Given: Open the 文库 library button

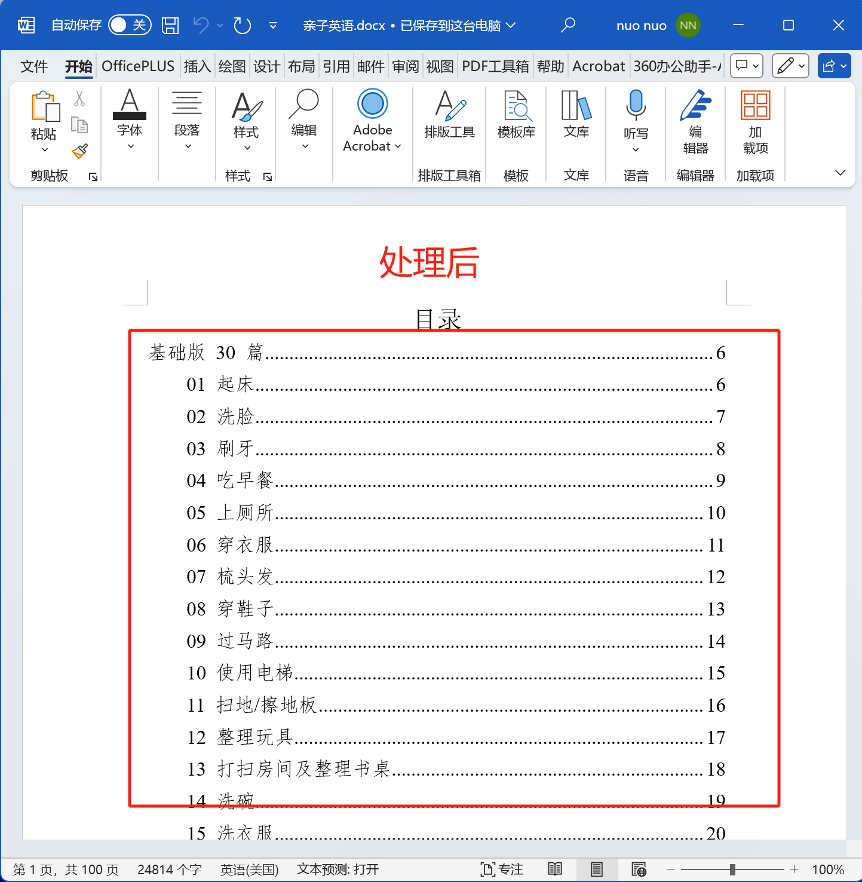Looking at the screenshot, I should click(x=576, y=115).
